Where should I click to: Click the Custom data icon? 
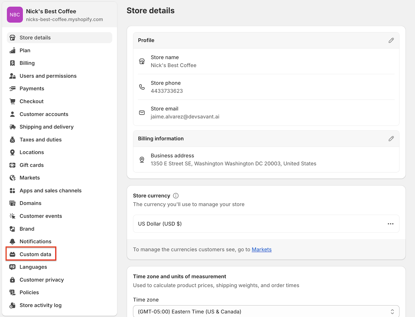[12, 255]
